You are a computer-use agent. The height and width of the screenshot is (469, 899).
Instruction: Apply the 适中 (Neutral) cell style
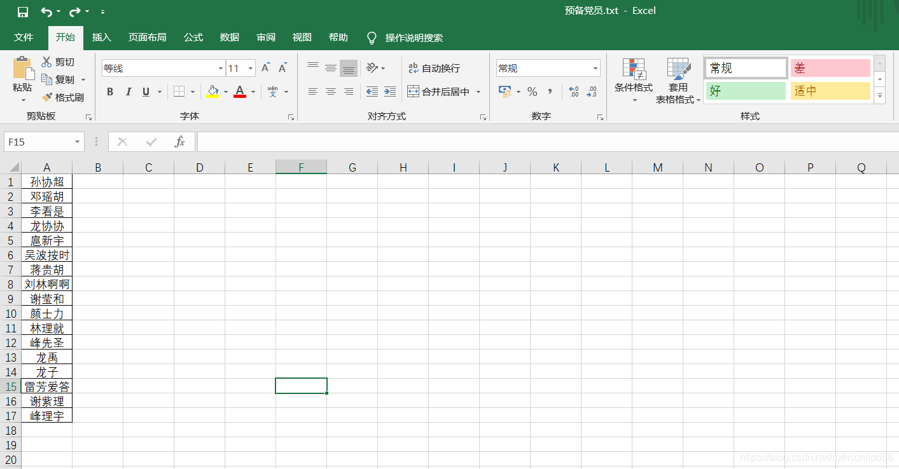tap(830, 91)
